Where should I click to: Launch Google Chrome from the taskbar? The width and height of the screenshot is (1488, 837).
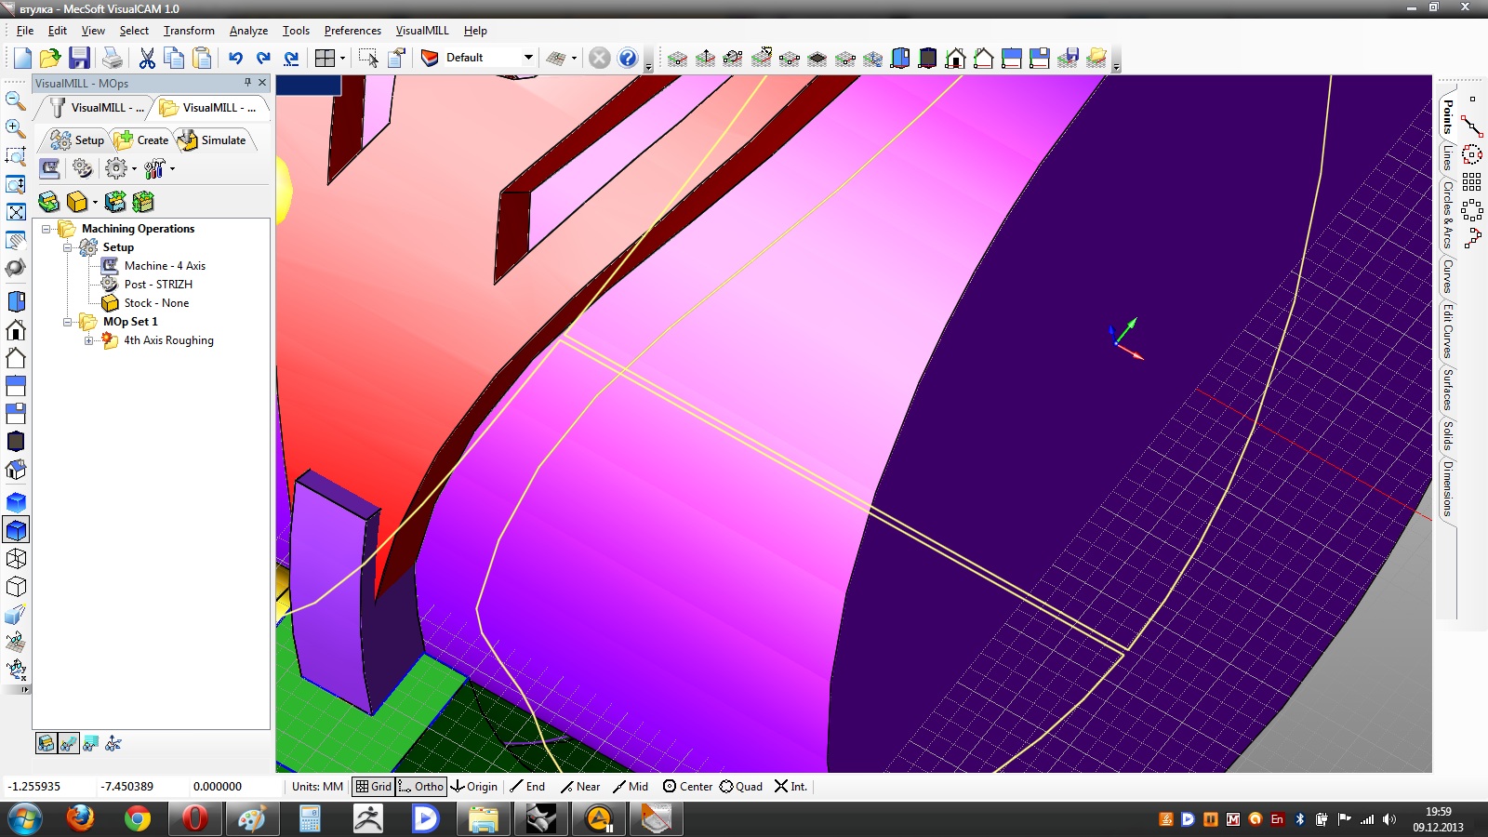pos(138,819)
